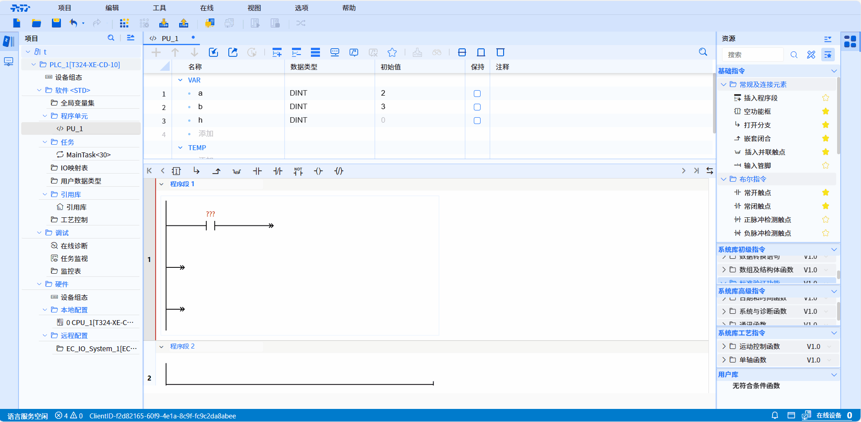This screenshot has width=861, height=422.
Task: Insert normally closed contact from ladder toolbar
Action: click(x=278, y=171)
